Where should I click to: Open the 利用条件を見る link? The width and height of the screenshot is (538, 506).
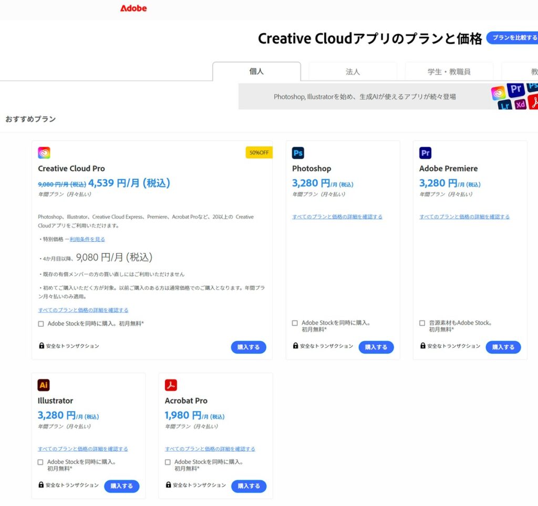87,239
